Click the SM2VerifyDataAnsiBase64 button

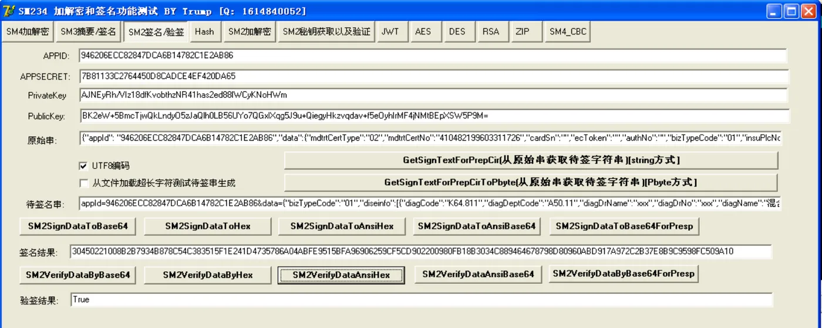pos(478,274)
